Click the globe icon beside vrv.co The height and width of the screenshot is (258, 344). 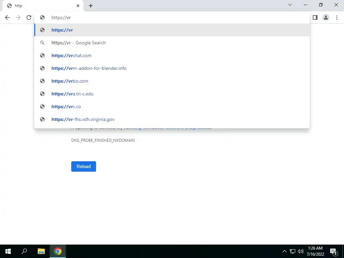point(42,106)
